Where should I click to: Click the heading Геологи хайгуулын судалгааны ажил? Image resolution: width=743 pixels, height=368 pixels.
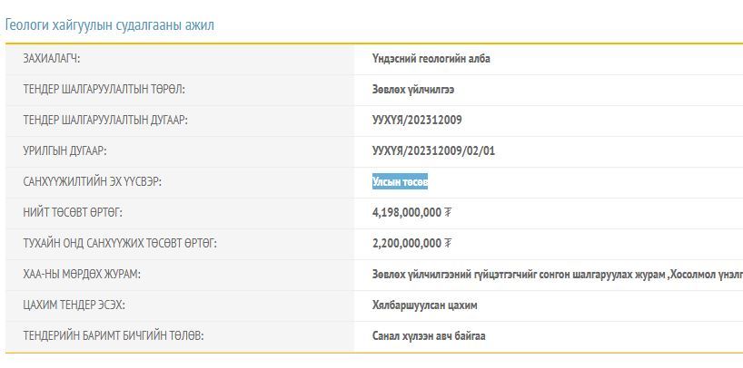pyautogui.click(x=110, y=24)
